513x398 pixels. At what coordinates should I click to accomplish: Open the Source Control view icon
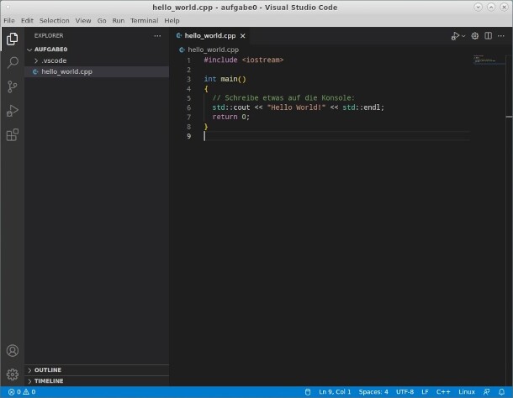point(12,86)
